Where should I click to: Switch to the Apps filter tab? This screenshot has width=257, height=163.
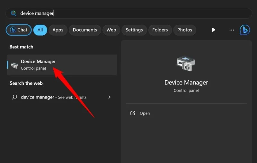point(58,30)
